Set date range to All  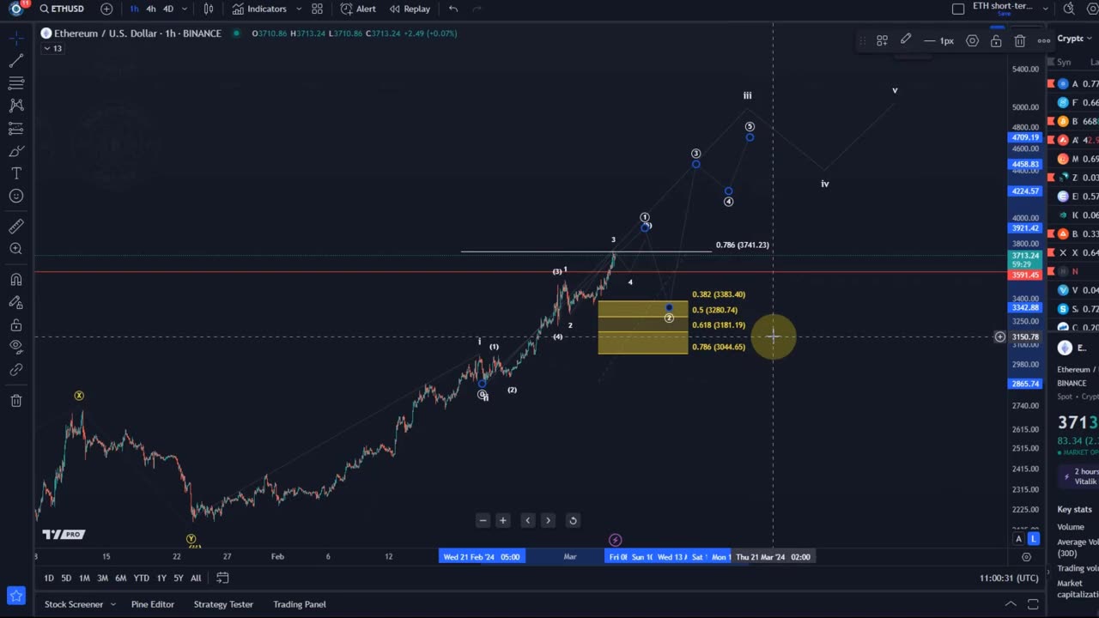click(x=196, y=578)
